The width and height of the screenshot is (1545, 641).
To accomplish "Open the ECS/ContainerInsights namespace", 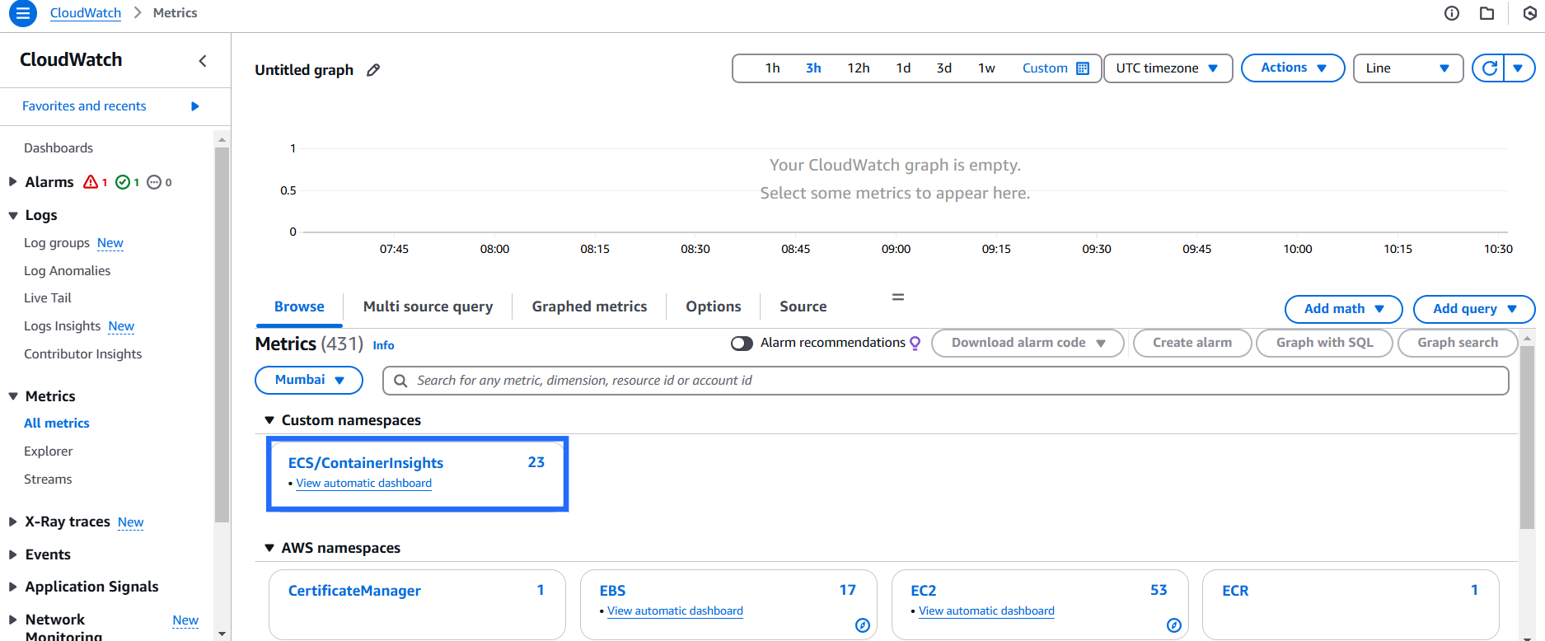I will pyautogui.click(x=366, y=463).
